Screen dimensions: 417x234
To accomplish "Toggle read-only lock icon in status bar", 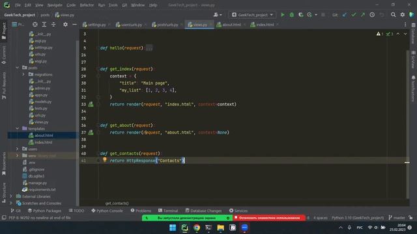I will tap(411, 218).
